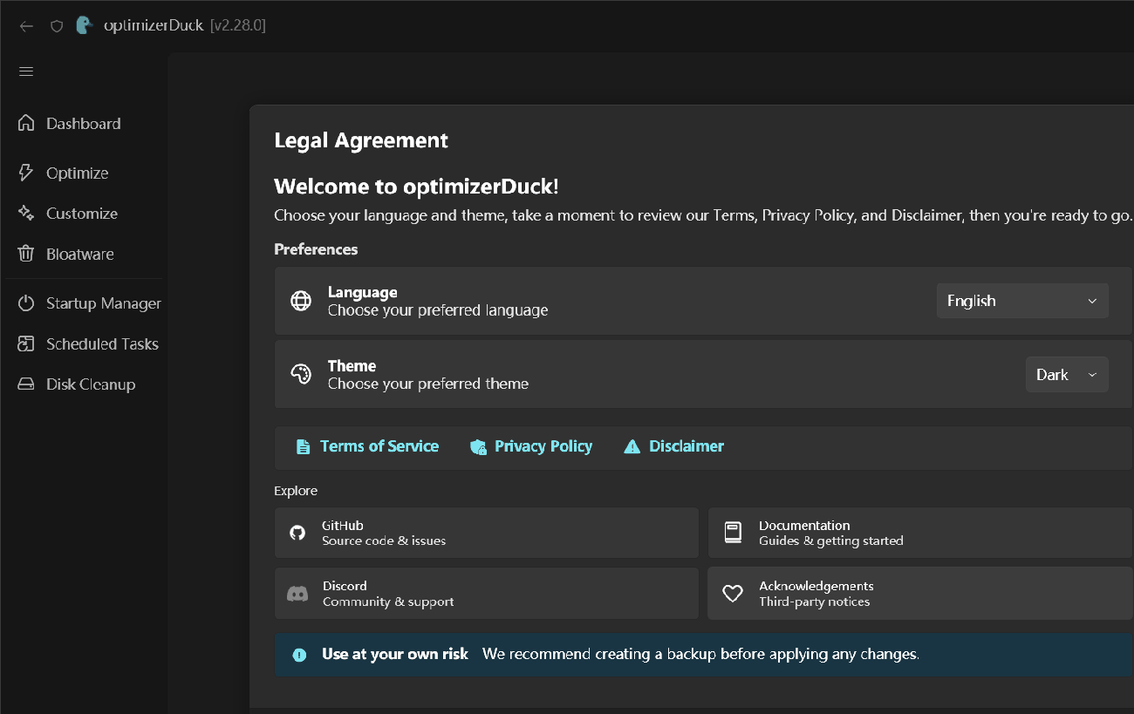Click the Acknowledgements heart icon
The height and width of the screenshot is (714, 1134).
pos(733,594)
